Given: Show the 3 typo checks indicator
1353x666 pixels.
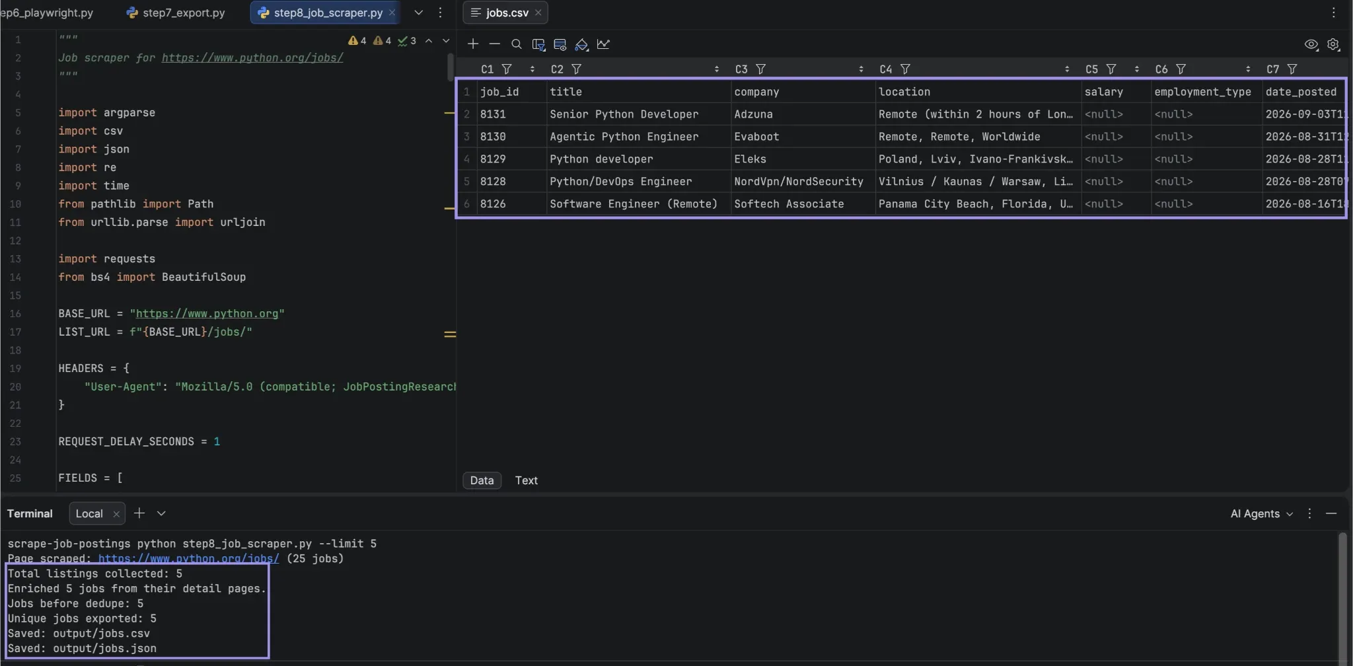Looking at the screenshot, I should tap(407, 41).
